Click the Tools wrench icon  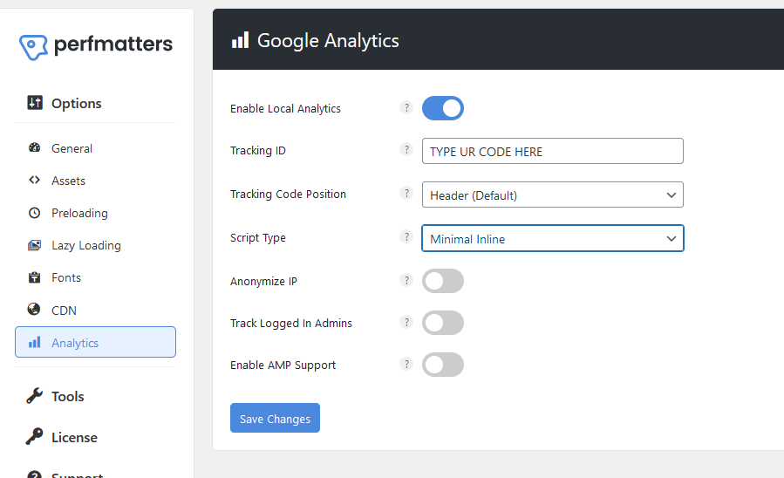click(x=35, y=396)
